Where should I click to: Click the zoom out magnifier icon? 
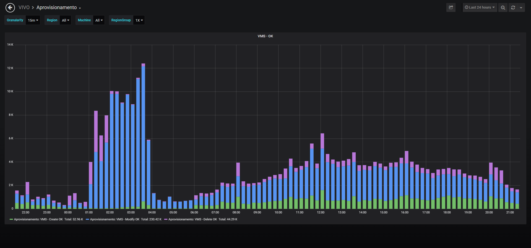[503, 7]
